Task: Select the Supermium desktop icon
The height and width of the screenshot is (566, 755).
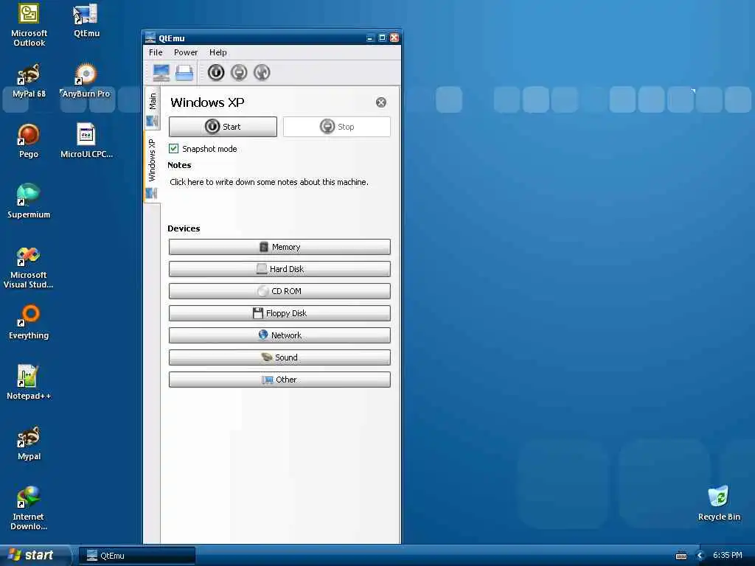Action: (x=29, y=202)
